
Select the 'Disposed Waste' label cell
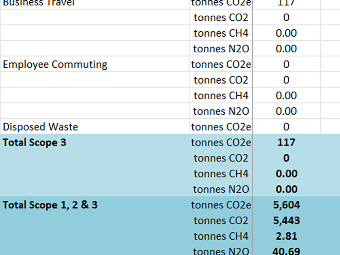point(95,126)
